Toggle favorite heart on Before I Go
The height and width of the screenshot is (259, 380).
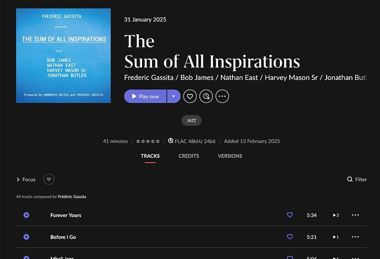[x=290, y=237]
